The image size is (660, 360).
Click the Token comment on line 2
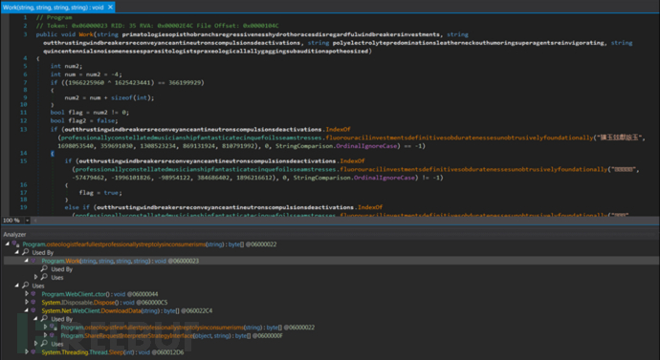pyautogui.click(x=158, y=26)
